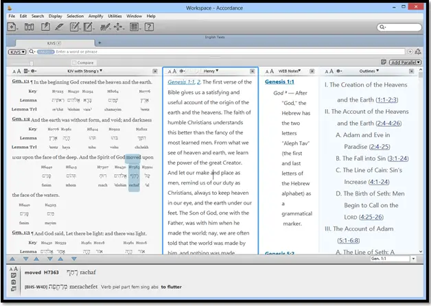The width and height of the screenshot is (431, 306).
Task: Toggle the Compare checkbox
Action: tap(74, 62)
